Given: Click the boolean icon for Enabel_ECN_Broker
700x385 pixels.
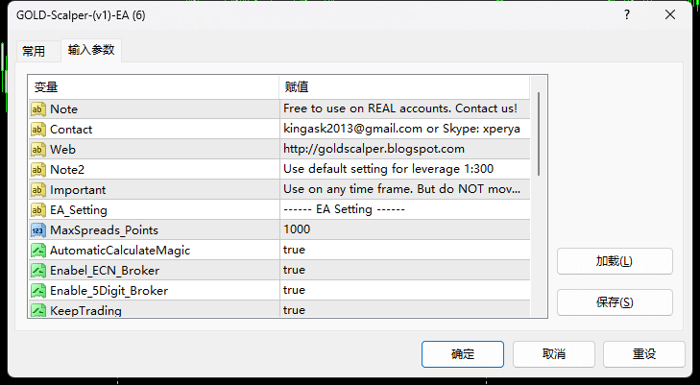Looking at the screenshot, I should tap(38, 271).
